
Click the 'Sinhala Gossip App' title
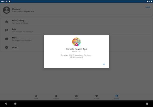pos(76,49)
